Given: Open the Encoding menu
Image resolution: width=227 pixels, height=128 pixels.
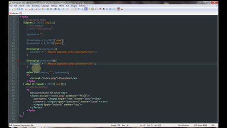Looking at the screenshot, I should [x=35, y=6].
